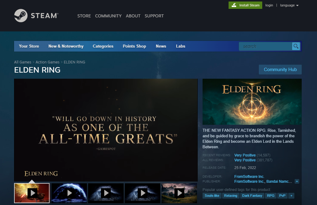Click the main trailer video player
Screen dimensions: 317x205
106,130
